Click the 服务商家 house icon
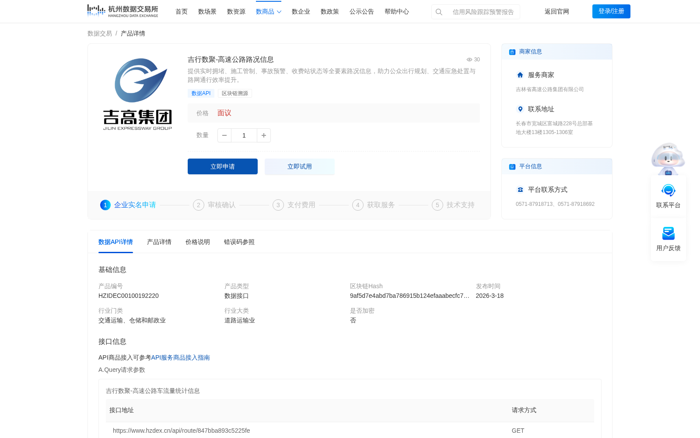The image size is (700, 438). 520,75
